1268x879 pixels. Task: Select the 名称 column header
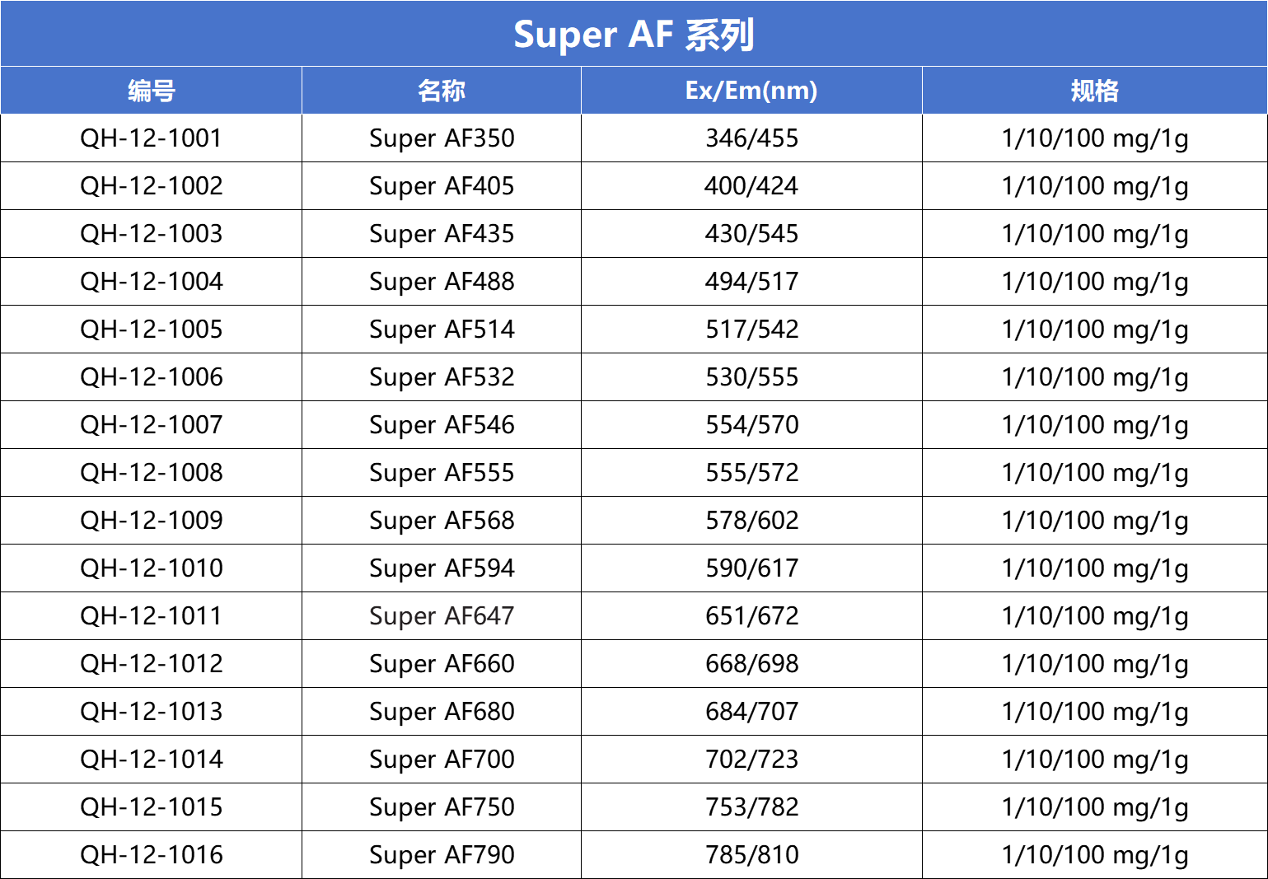tap(442, 90)
